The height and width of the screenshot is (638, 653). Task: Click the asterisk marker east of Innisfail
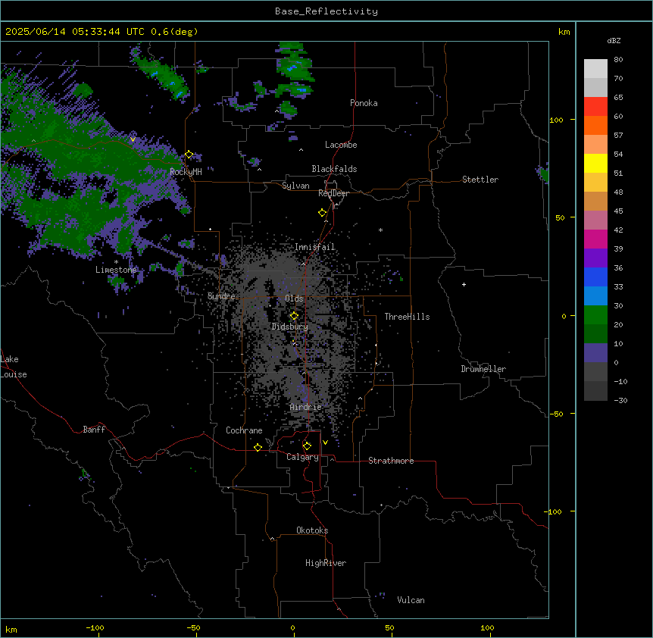tap(380, 230)
